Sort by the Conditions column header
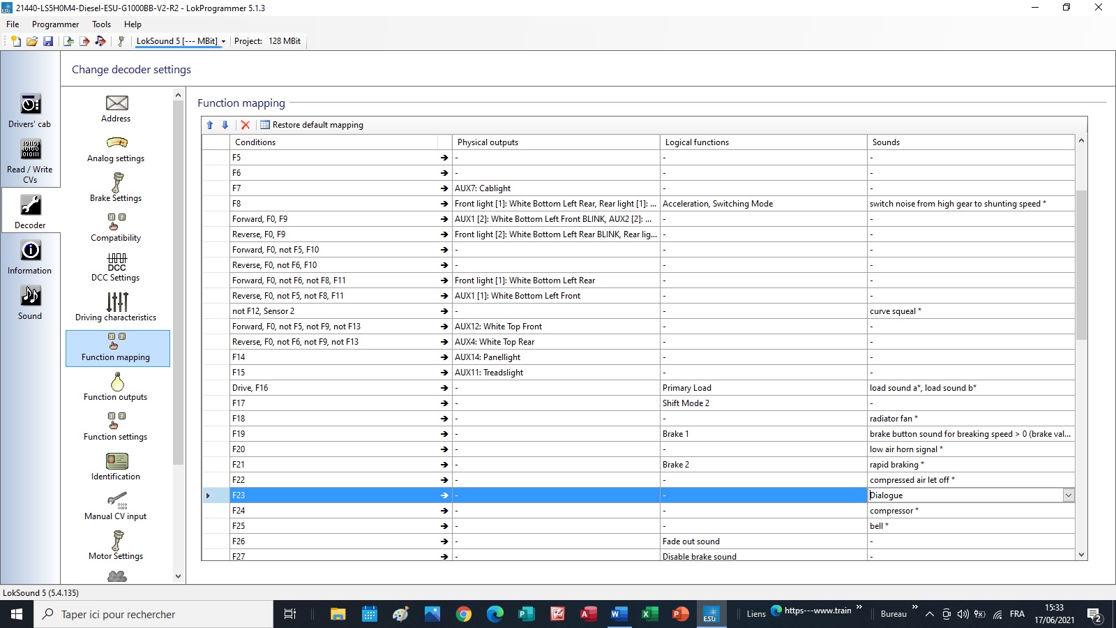1116x628 pixels. 333,142
